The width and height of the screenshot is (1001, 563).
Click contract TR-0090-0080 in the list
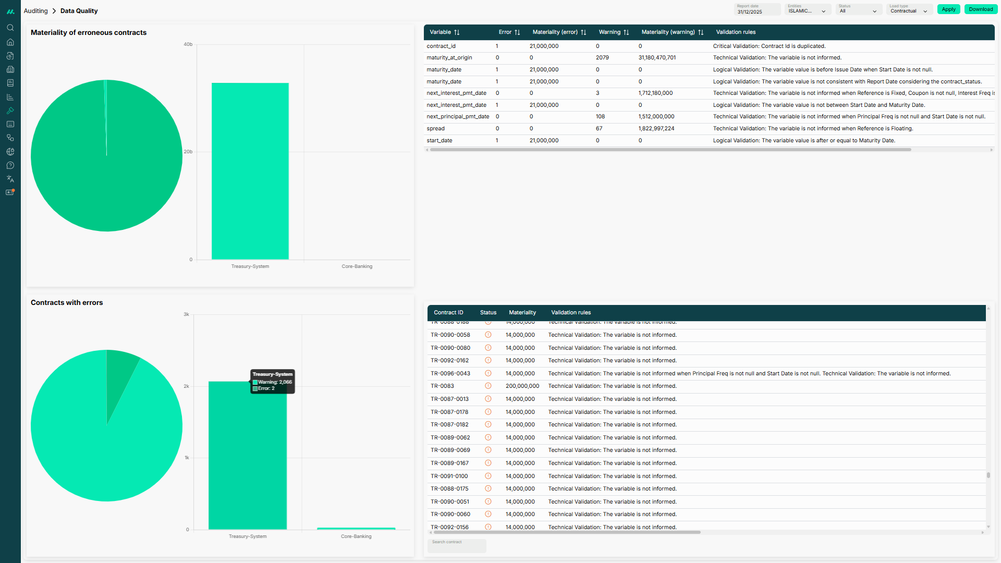pos(450,348)
